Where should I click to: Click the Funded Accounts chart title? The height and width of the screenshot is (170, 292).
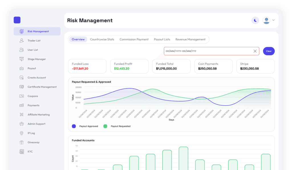coord(83,140)
